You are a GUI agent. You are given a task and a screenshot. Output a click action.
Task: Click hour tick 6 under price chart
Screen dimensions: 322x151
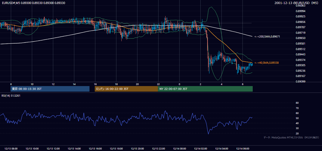tap(243, 84)
